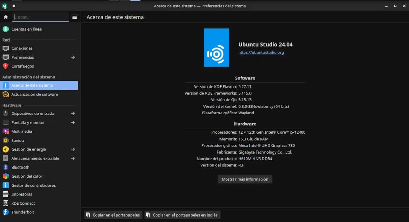This screenshot has width=409, height=222.
Task: Click the "Acerca de este sistema" page title
Action: [x=115, y=17]
